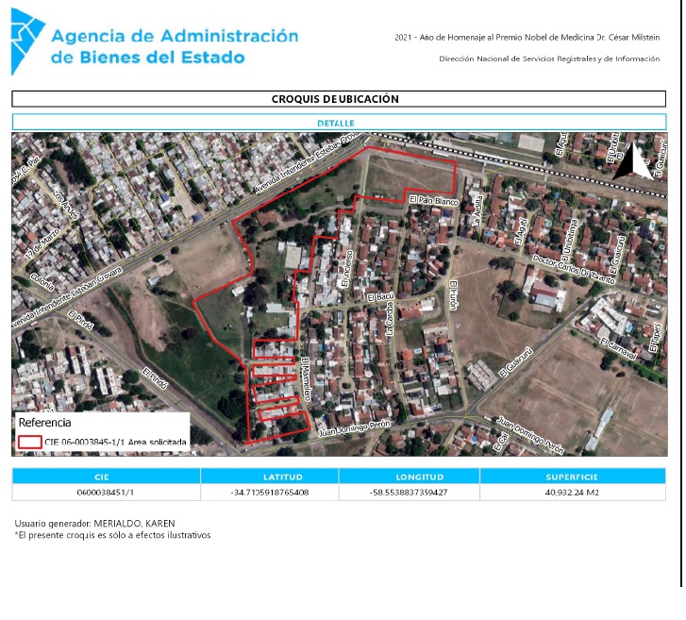Click the Referencia legend title
This screenshot has width=686, height=620.
[44, 423]
